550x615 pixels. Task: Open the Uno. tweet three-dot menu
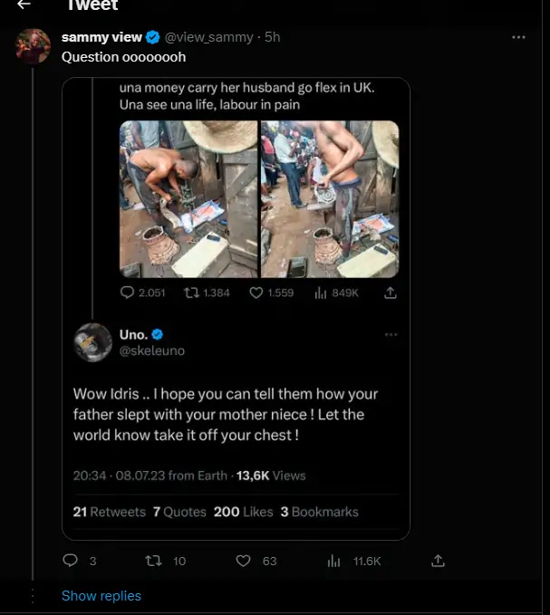coord(391,334)
